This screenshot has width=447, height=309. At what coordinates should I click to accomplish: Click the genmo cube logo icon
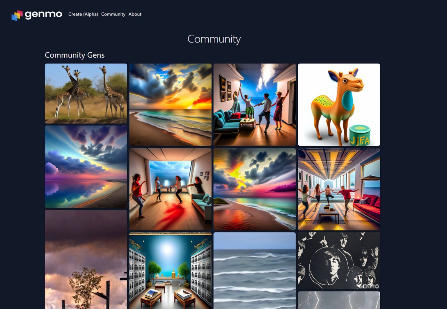(17, 15)
